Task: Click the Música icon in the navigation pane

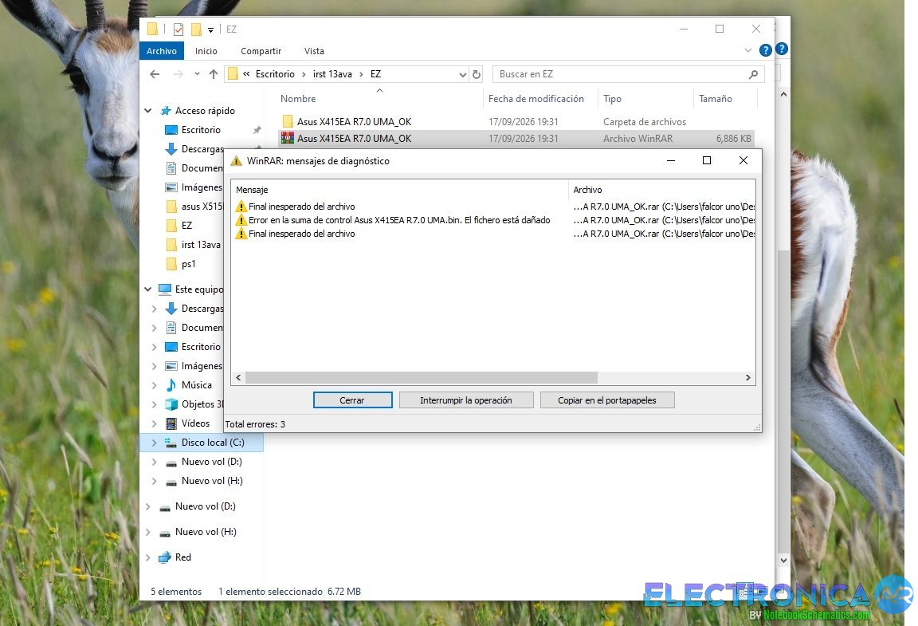Action: pyautogui.click(x=171, y=385)
